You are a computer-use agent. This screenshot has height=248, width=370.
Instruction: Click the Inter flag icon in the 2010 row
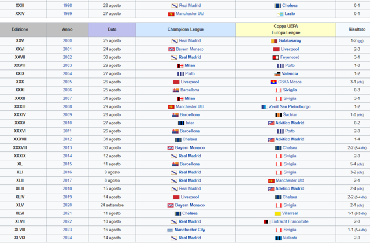181,123
